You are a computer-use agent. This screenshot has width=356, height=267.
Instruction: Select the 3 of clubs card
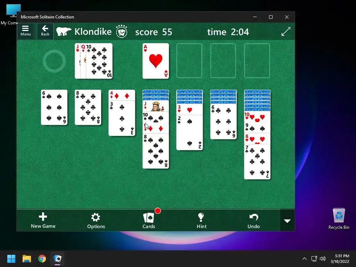click(122, 118)
